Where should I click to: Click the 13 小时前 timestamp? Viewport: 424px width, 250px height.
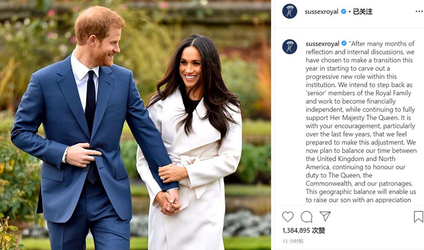tap(293, 241)
